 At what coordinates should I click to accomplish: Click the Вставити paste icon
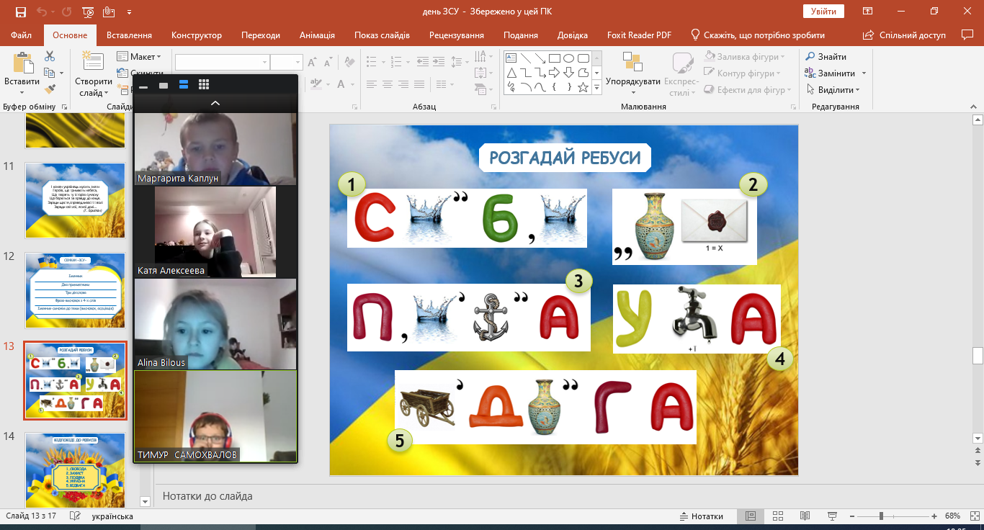click(22, 62)
